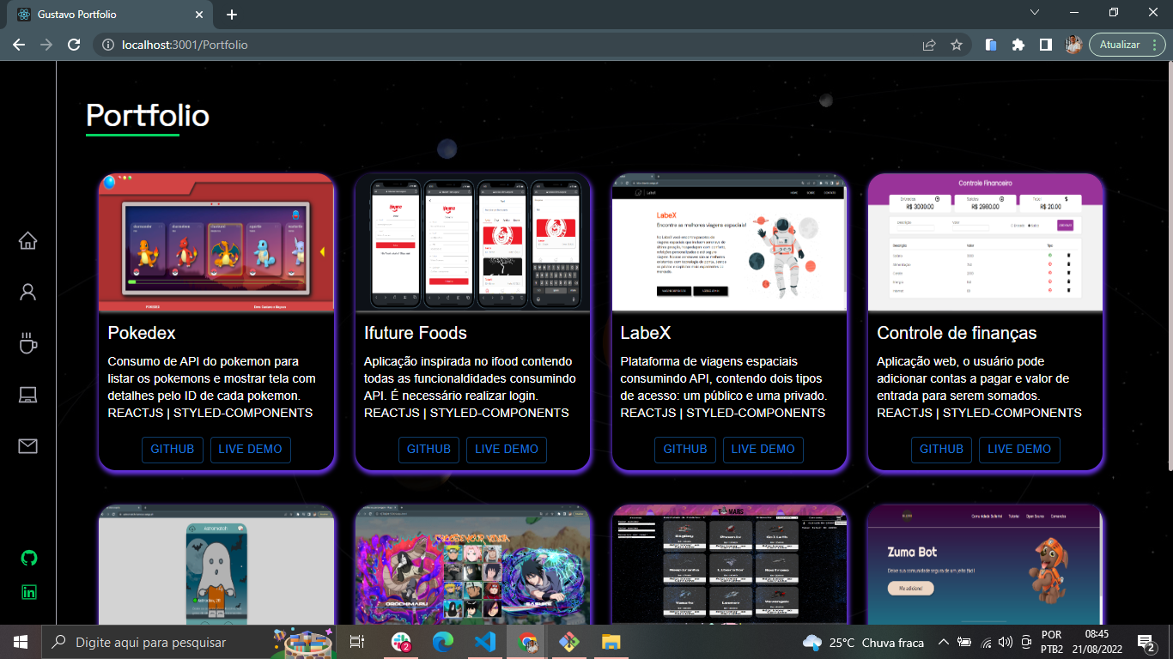This screenshot has height=659, width=1173.
Task: Click the Zuma Bot project thumbnail
Action: (x=985, y=565)
